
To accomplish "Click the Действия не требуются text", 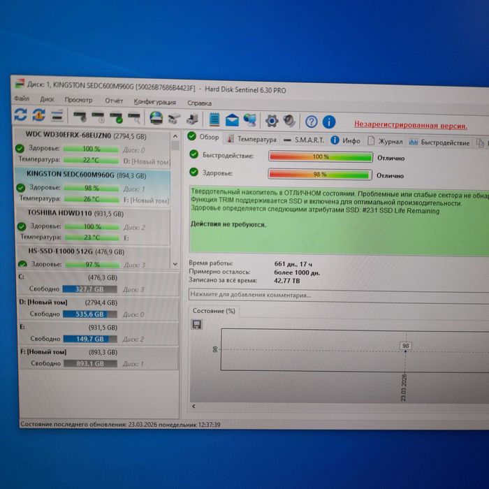I will [x=228, y=224].
